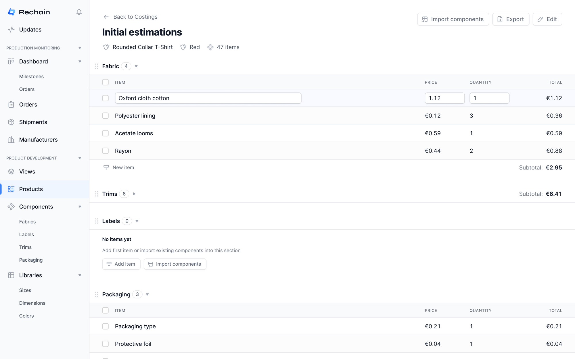This screenshot has height=359, width=575.
Task: Collapse the Libraries sidebar group
Action: (x=80, y=275)
